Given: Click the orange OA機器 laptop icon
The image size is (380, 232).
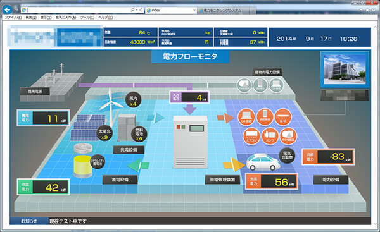Looking at the screenshot, I should pyautogui.click(x=246, y=117).
